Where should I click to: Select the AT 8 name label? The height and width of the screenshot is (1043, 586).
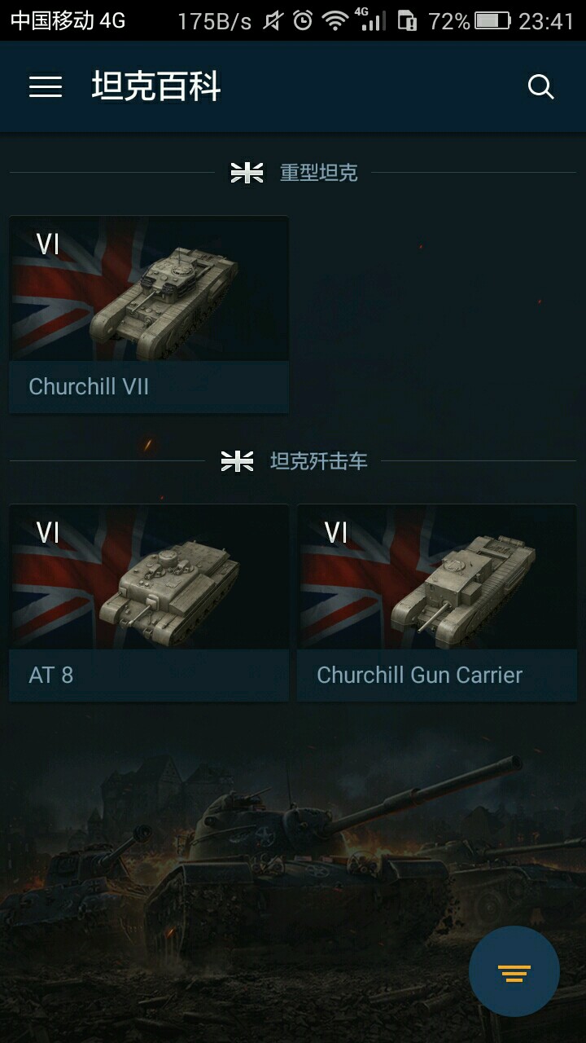(51, 675)
